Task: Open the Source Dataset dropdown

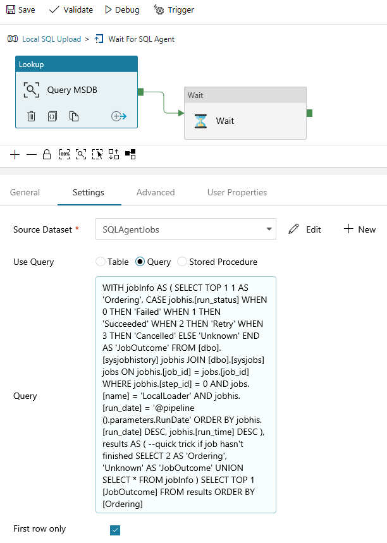Action: click(x=269, y=229)
